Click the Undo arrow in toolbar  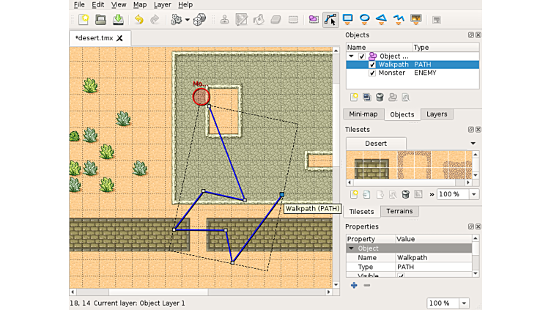pyautogui.click(x=138, y=20)
